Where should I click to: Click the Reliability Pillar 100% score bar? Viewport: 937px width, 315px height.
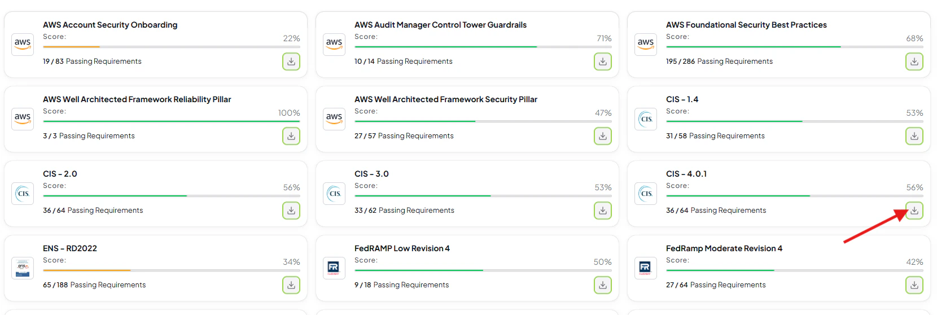pos(172,121)
